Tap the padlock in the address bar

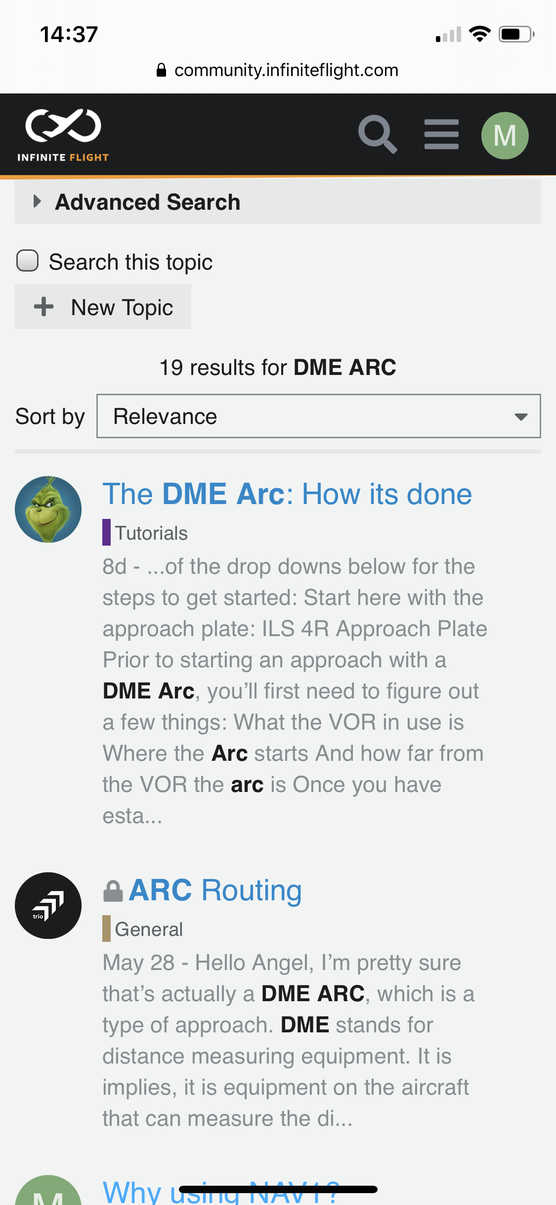point(161,70)
